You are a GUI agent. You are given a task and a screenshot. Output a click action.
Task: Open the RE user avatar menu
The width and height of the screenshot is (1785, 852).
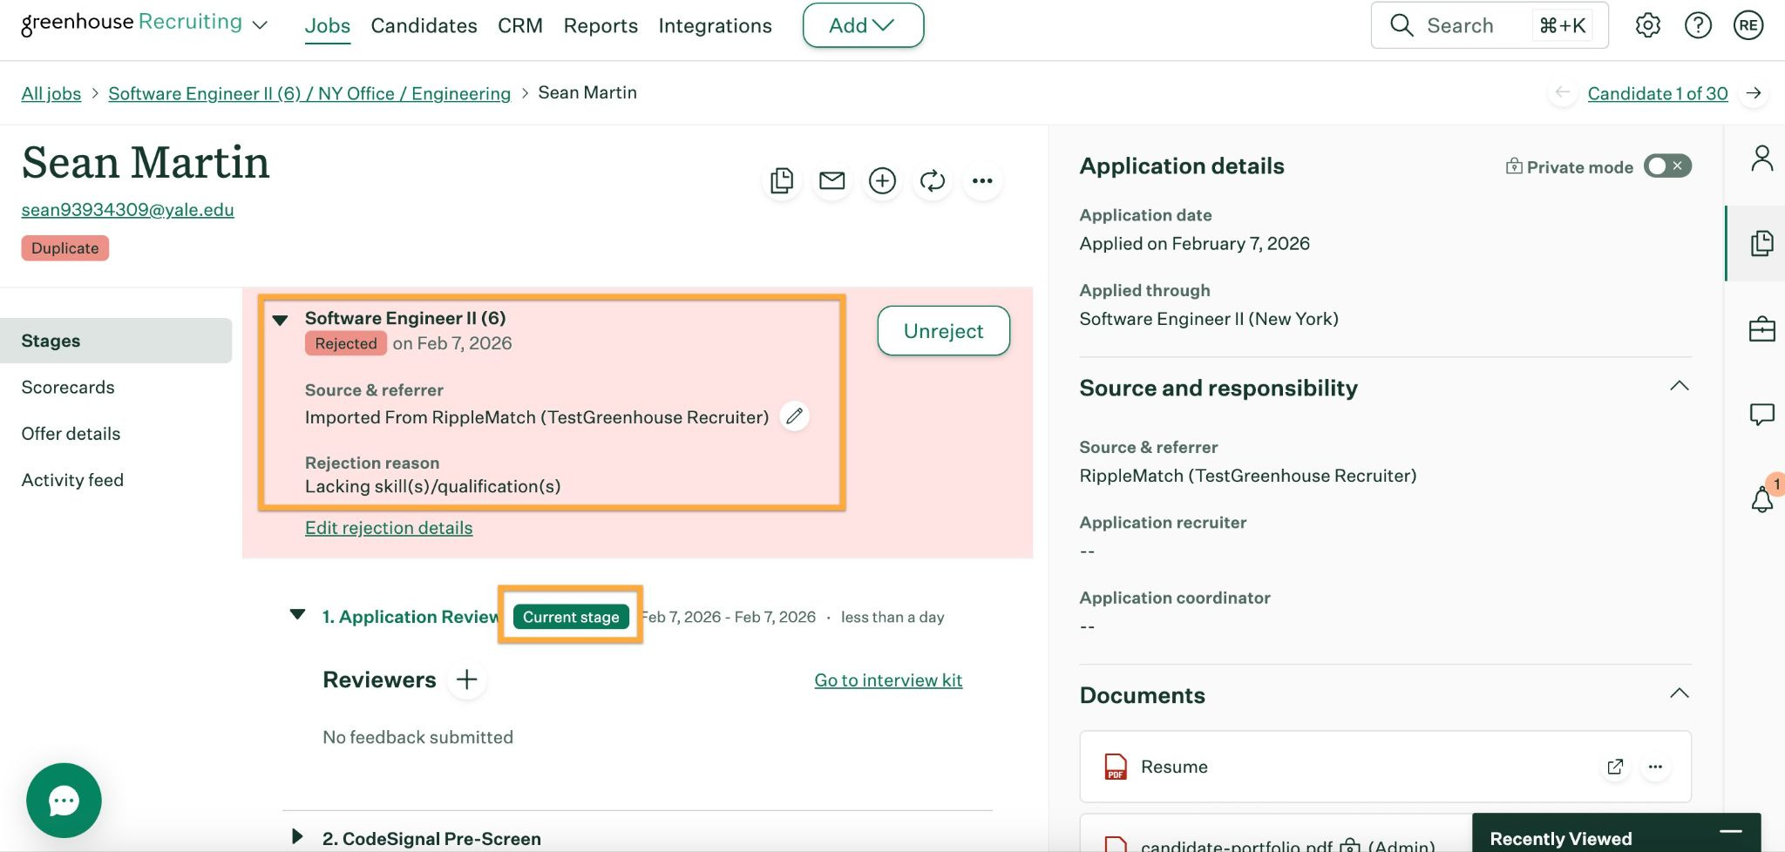click(x=1748, y=25)
